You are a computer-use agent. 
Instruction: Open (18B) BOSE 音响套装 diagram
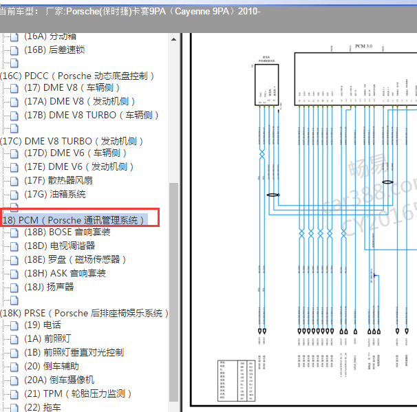67,232
